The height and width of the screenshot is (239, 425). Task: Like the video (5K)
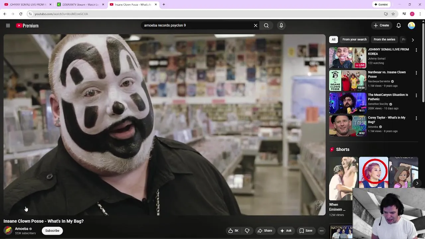pos(233,231)
